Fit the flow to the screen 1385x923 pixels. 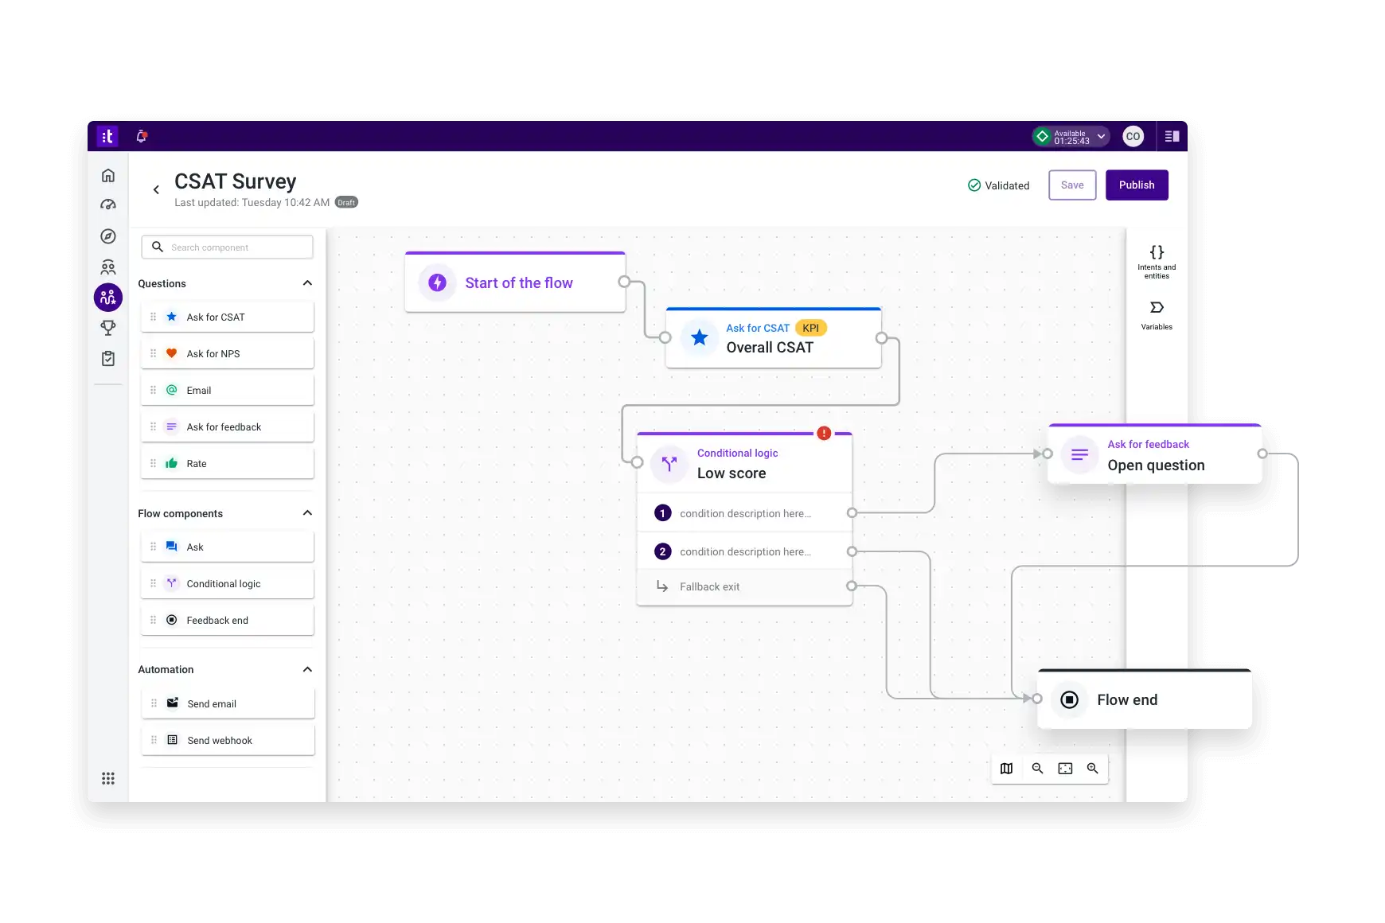[1065, 768]
